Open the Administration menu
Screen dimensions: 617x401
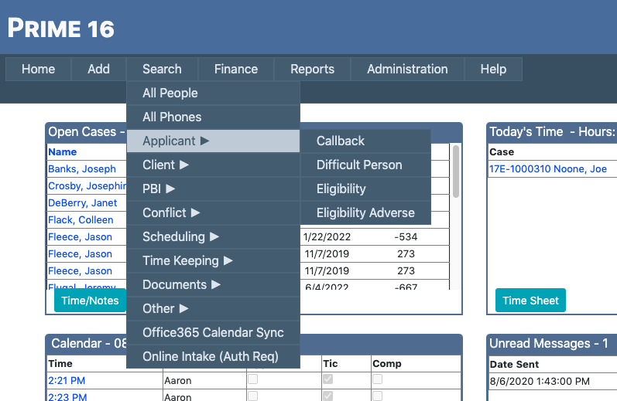[407, 69]
